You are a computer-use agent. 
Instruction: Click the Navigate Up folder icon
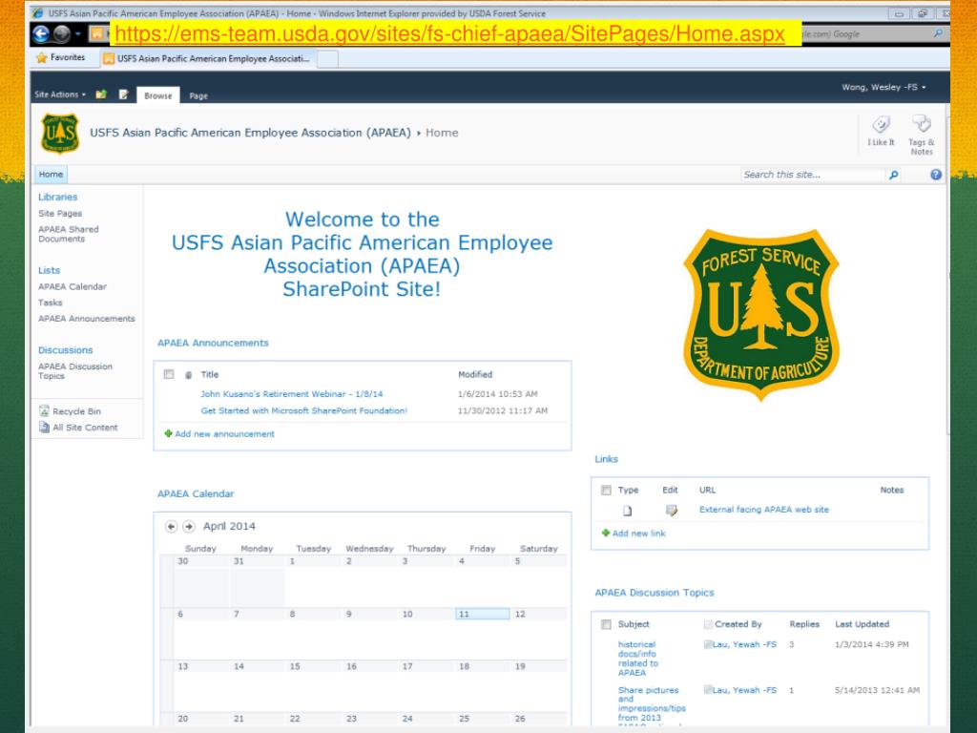(x=101, y=94)
